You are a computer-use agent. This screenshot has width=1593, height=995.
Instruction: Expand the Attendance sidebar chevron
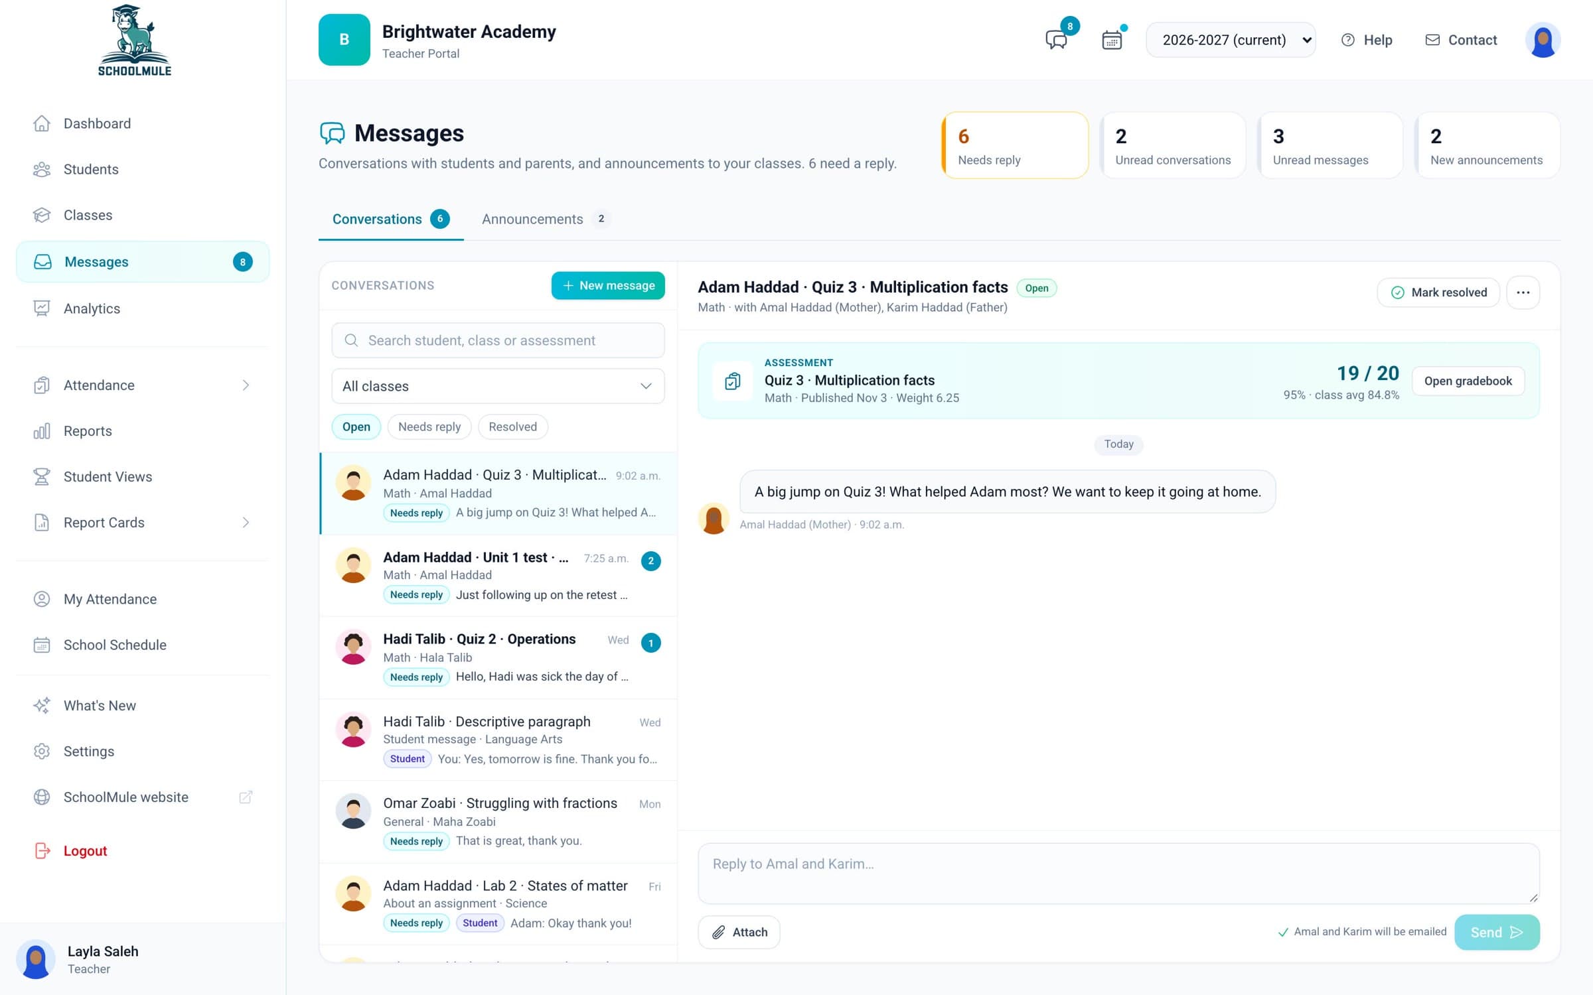246,385
